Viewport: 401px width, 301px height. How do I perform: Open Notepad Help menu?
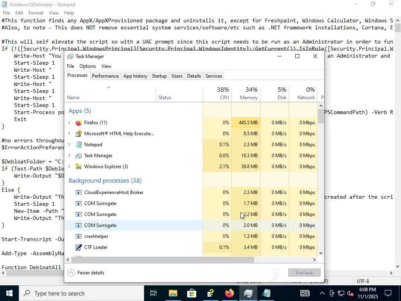tap(69, 13)
